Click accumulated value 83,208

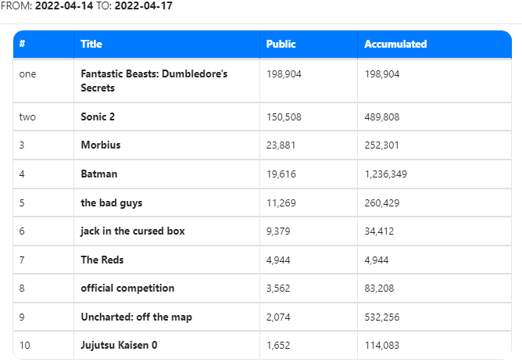pyautogui.click(x=379, y=288)
